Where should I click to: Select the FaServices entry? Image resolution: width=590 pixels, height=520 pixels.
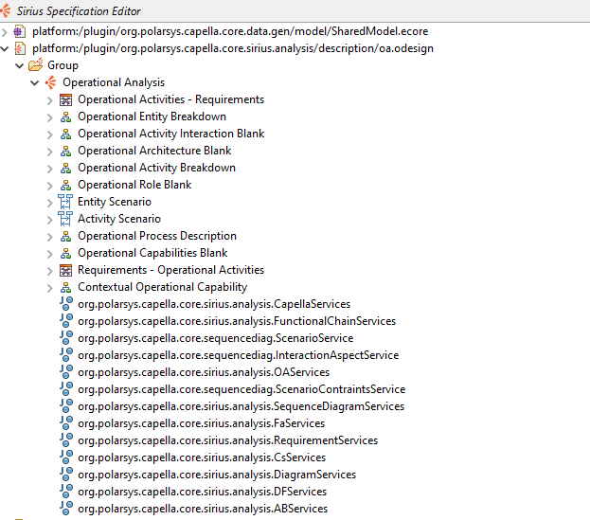pos(202,423)
